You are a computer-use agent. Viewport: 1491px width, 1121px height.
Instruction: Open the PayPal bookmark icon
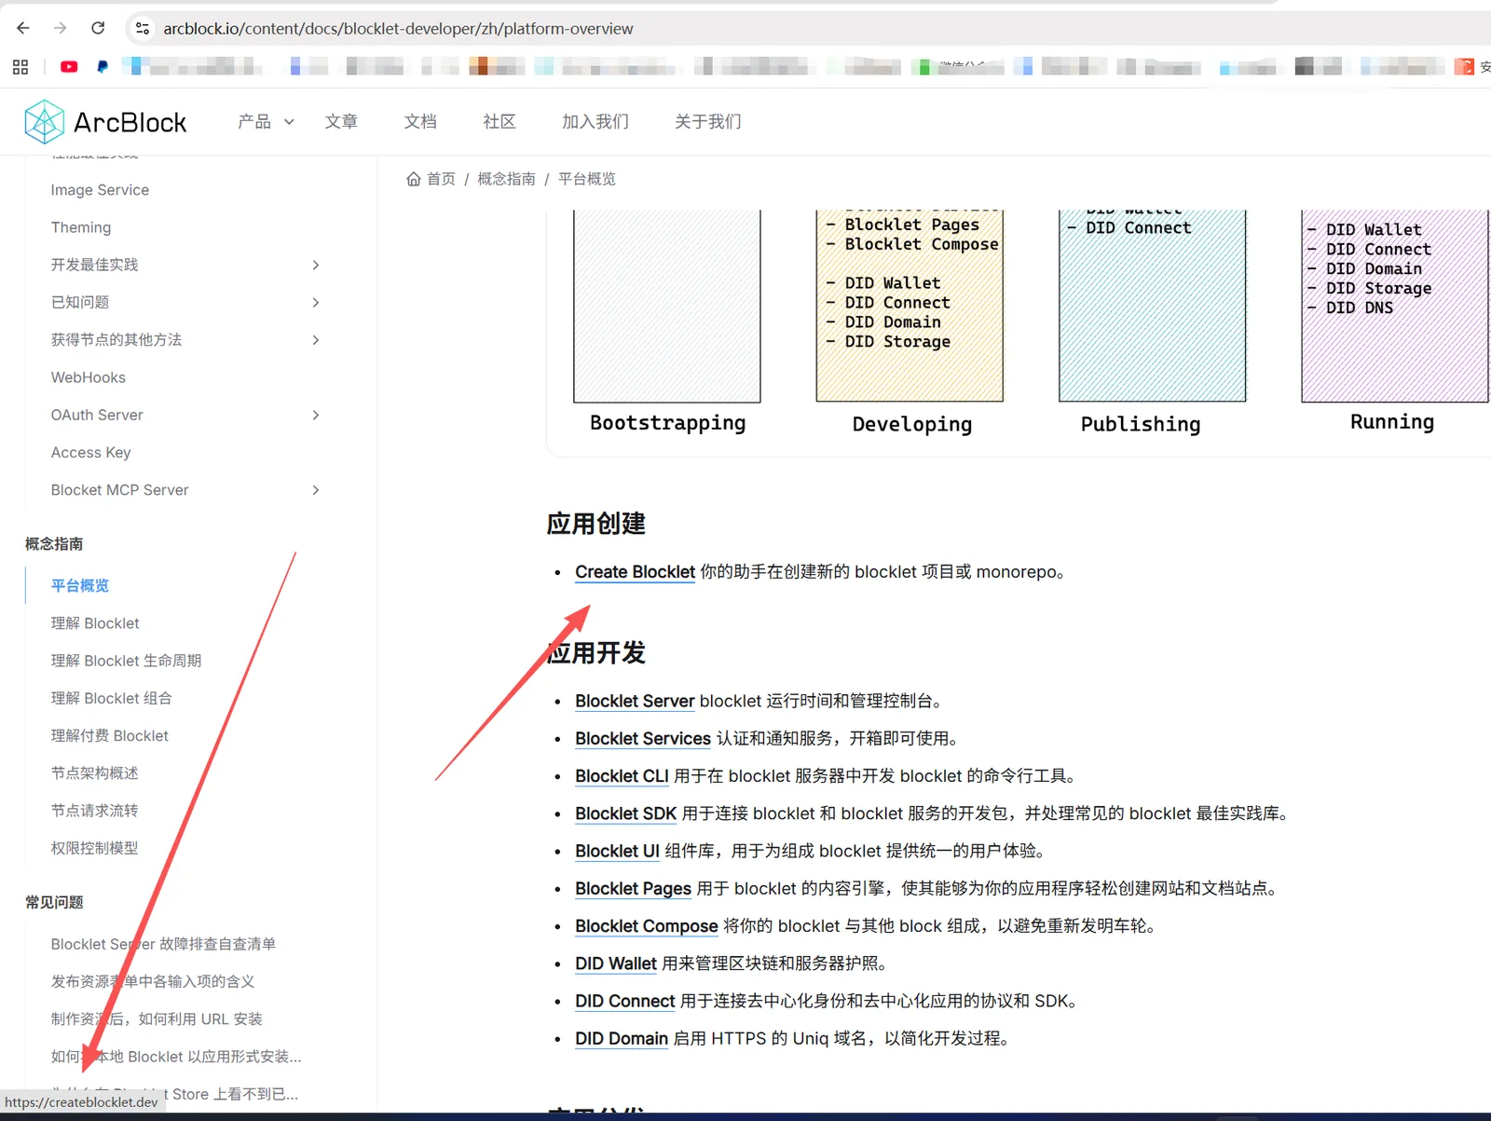(x=103, y=67)
